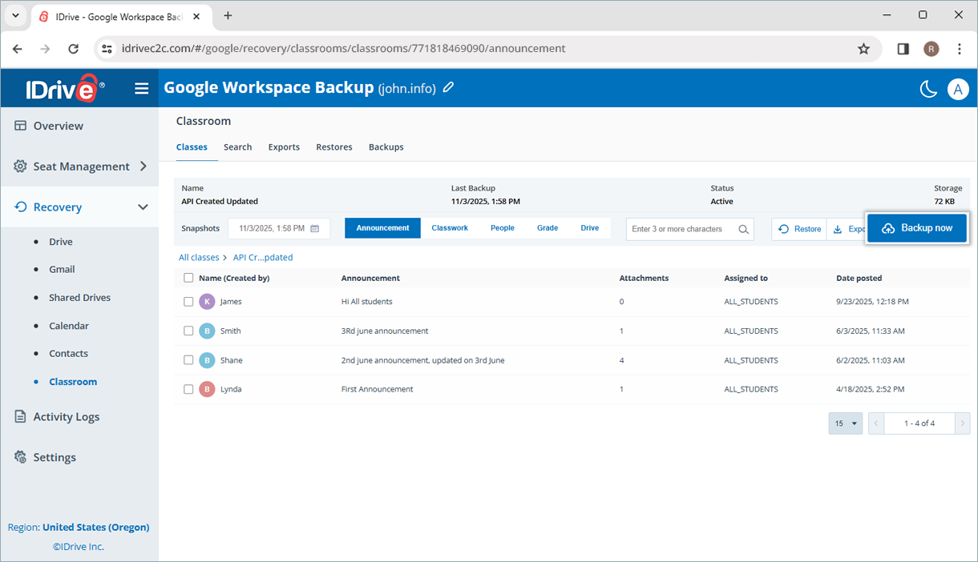Tick Lynda's First Announcement checkbox
The width and height of the screenshot is (978, 562).
(188, 389)
